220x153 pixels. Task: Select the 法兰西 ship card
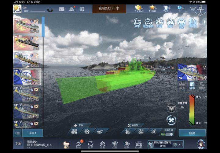(x=28, y=60)
